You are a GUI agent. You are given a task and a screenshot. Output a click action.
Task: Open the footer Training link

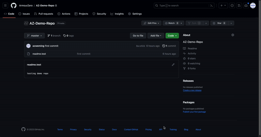pyautogui.click(x=173, y=130)
